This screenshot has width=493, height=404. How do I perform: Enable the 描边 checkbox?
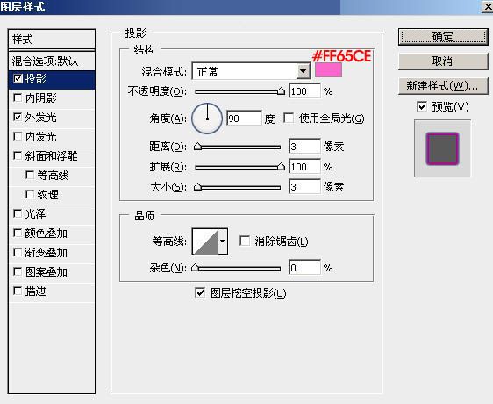(x=18, y=291)
